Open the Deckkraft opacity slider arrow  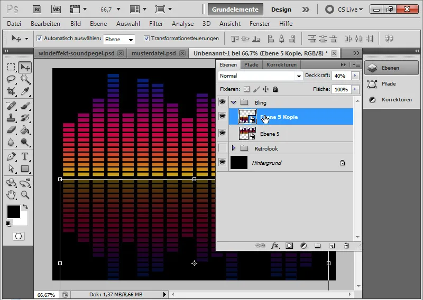tap(355, 76)
